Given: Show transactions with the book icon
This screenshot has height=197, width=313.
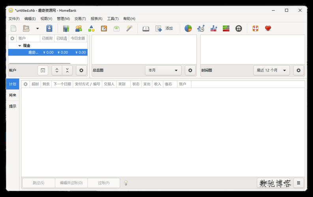Looking at the screenshot, I should (x=146, y=28).
